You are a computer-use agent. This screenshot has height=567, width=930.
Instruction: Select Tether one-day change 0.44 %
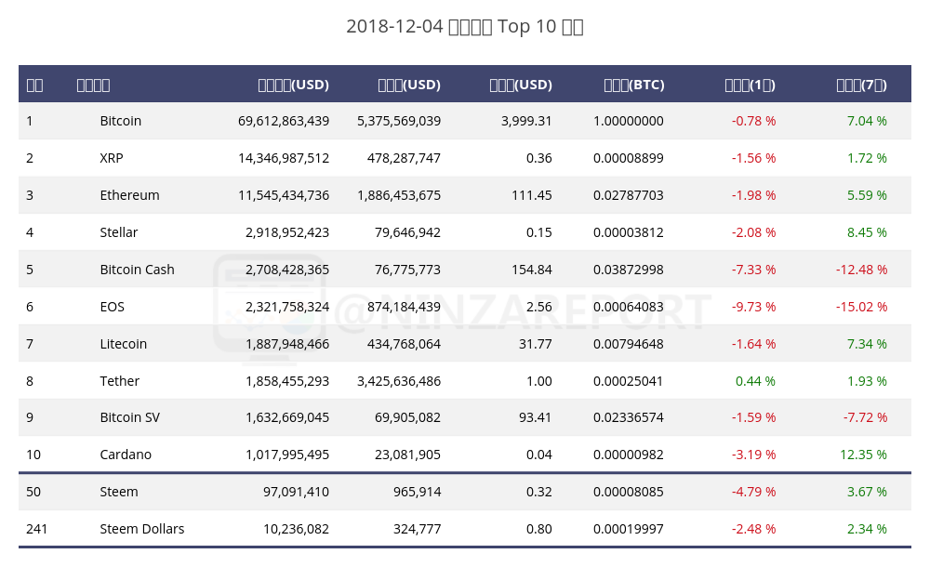click(755, 381)
